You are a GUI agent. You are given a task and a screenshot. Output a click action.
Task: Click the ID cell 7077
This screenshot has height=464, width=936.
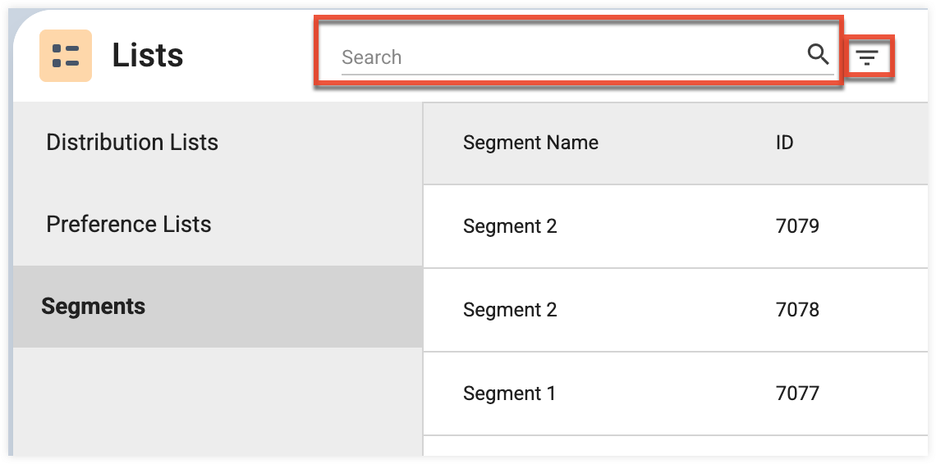point(797,393)
